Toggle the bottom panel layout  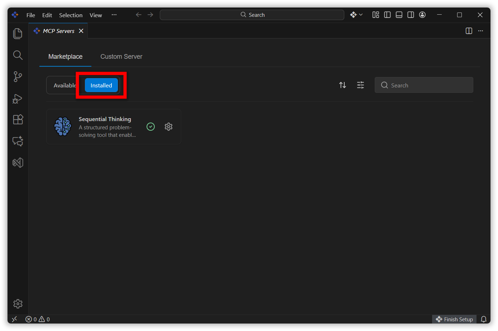point(399,15)
